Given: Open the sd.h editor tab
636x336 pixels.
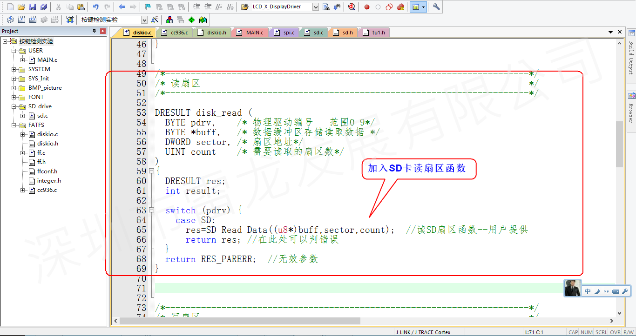Looking at the screenshot, I should point(343,33).
